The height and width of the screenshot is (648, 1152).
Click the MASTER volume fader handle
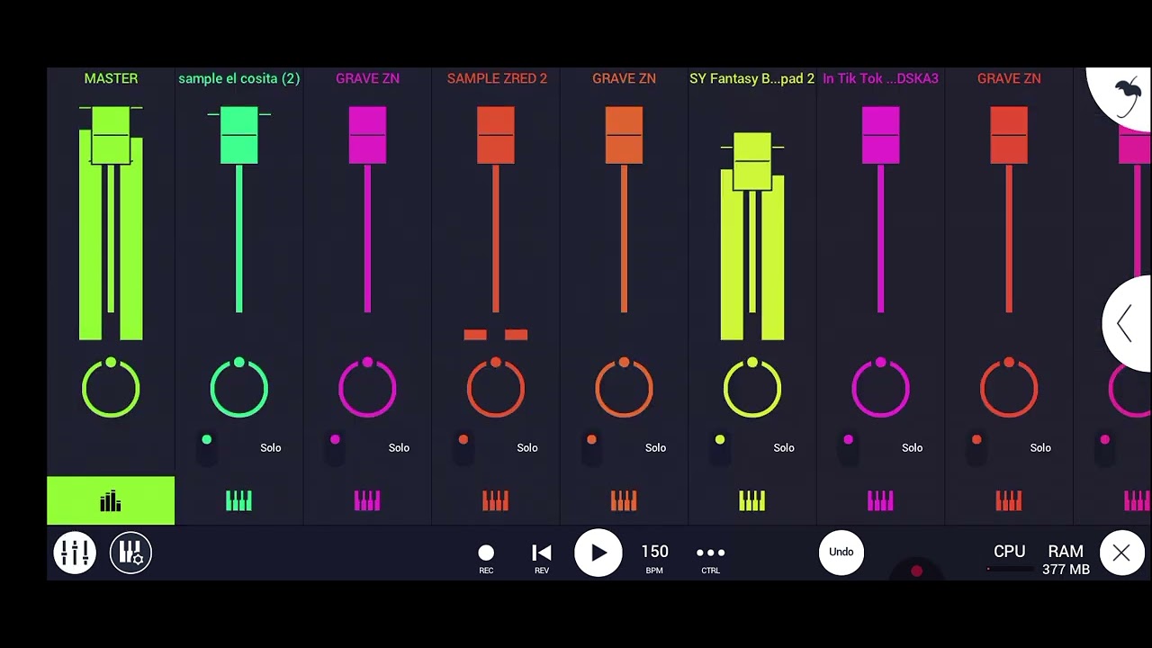tap(111, 135)
